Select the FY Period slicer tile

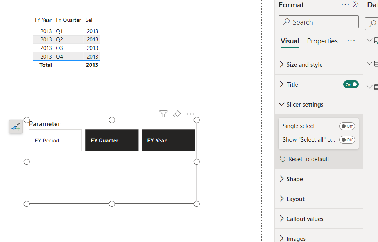click(56, 141)
